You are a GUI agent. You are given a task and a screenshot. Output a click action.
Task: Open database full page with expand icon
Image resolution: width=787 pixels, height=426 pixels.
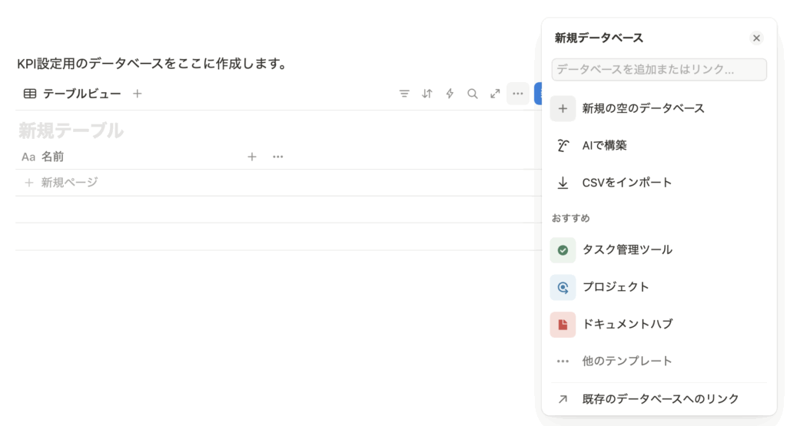[x=495, y=94]
